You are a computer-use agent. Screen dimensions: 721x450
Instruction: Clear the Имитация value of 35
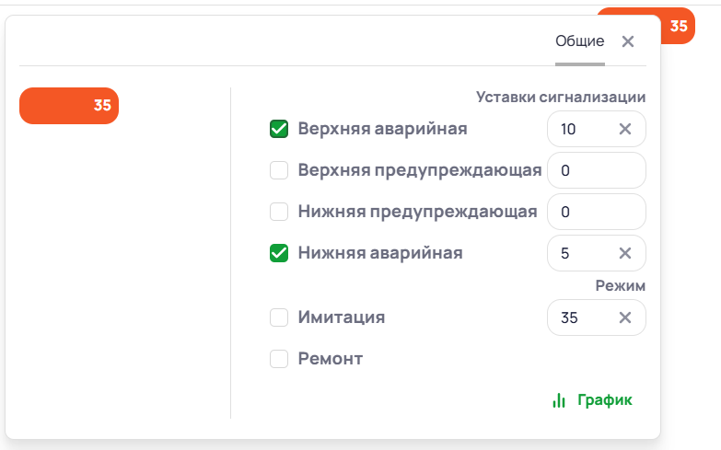(625, 317)
